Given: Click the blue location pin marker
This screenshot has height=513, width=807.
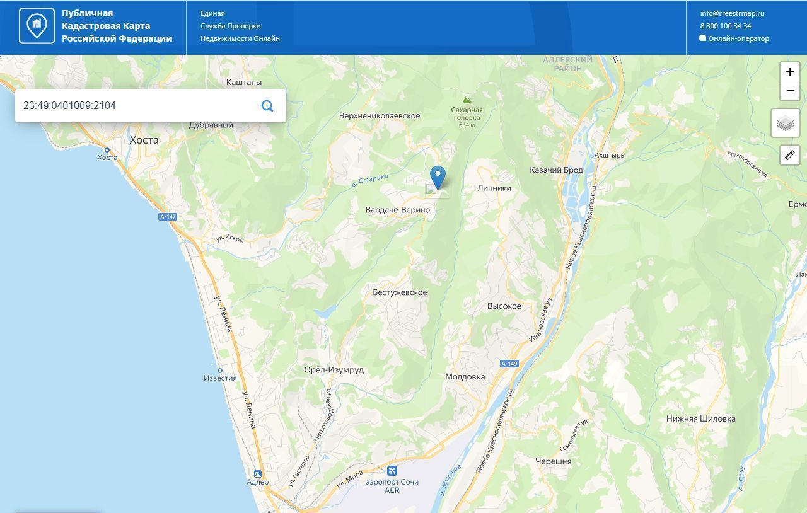Looking at the screenshot, I should pyautogui.click(x=438, y=177).
